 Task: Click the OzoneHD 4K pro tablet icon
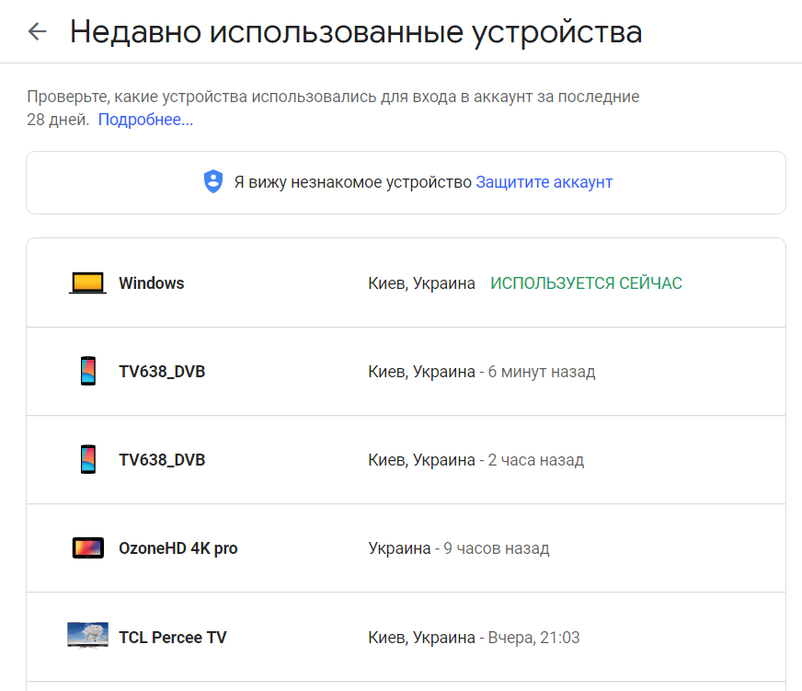[88, 548]
